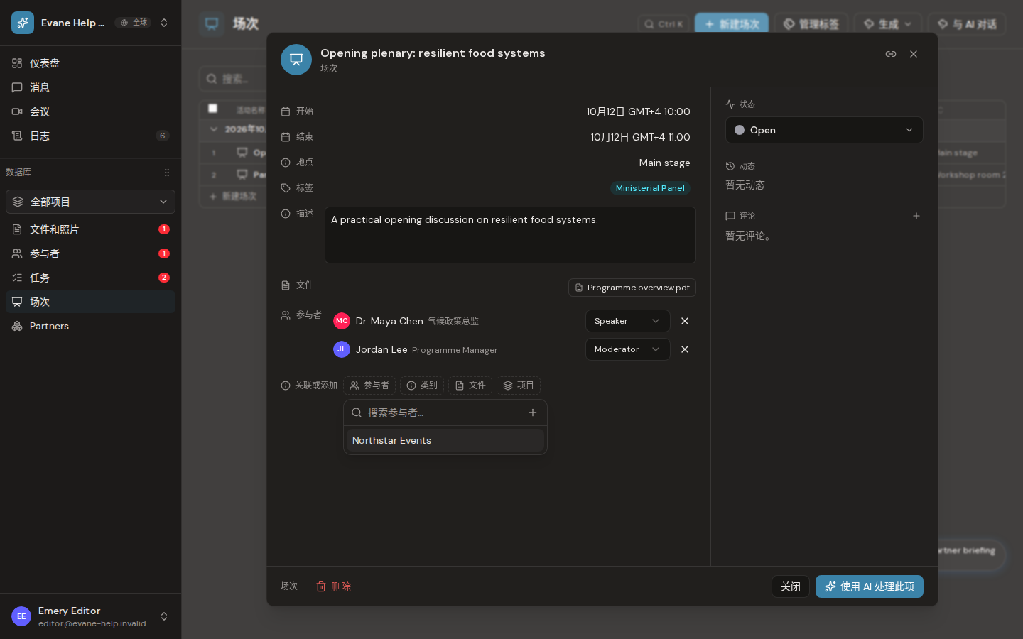Click the 暂无动态 text

745,185
